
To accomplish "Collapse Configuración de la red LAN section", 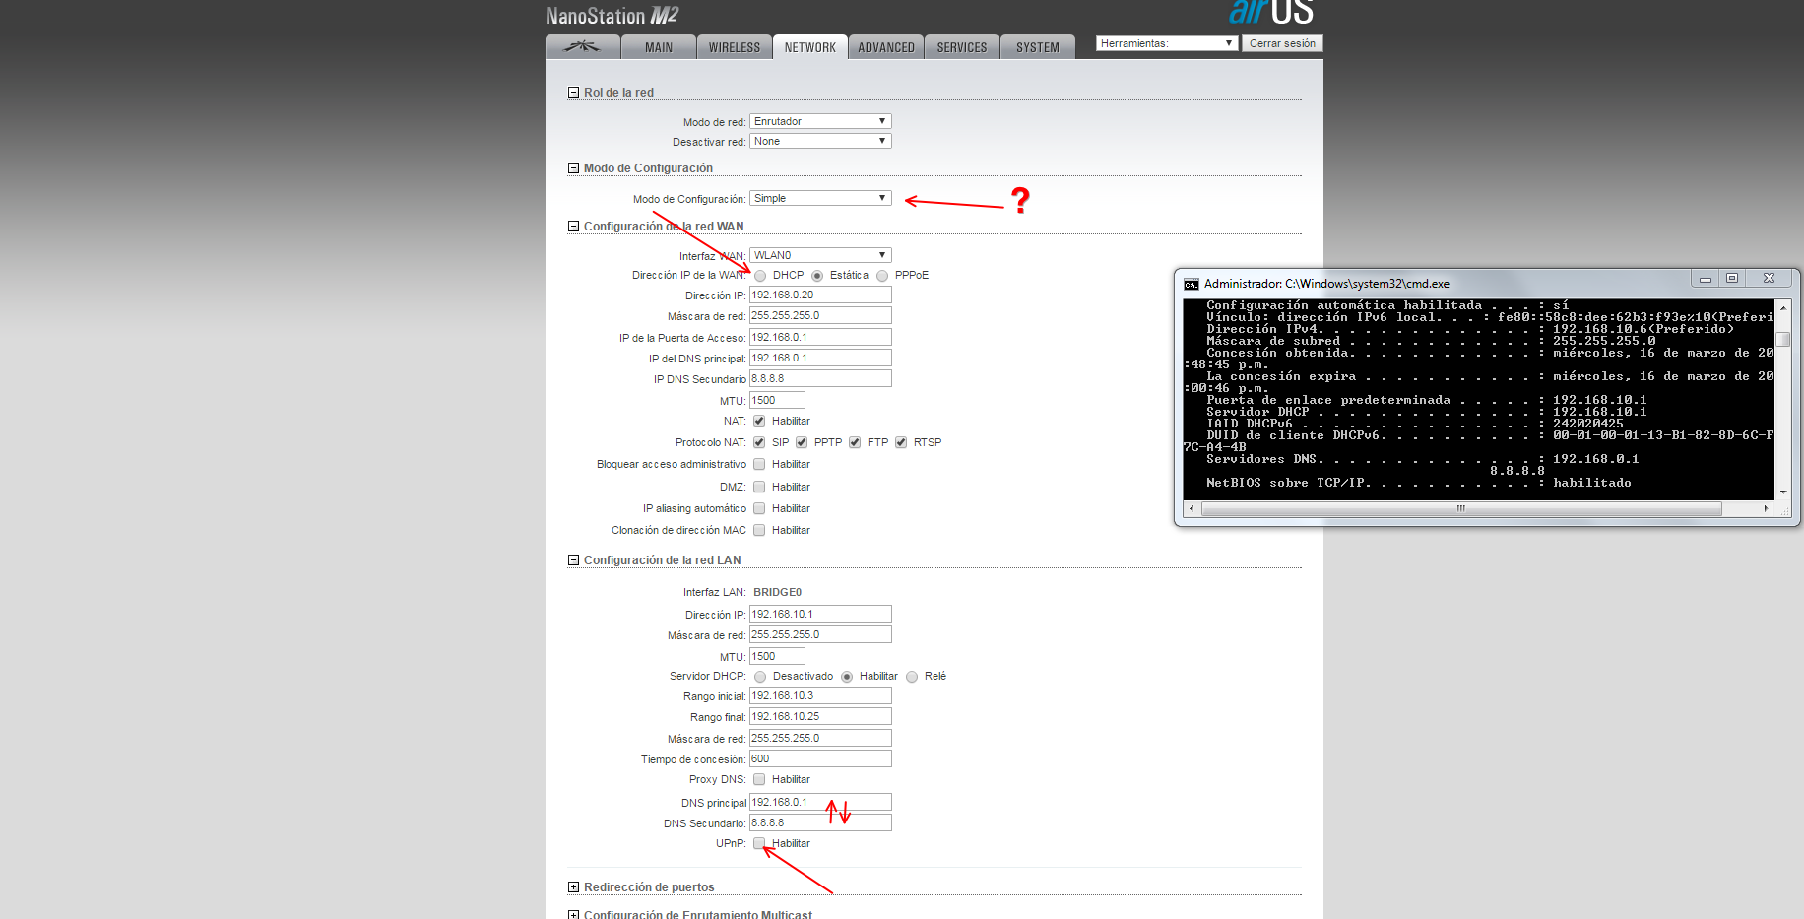I will [x=573, y=560].
